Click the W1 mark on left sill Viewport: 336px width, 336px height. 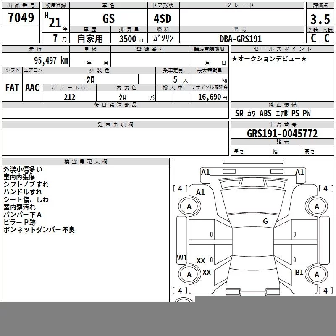[182, 257]
